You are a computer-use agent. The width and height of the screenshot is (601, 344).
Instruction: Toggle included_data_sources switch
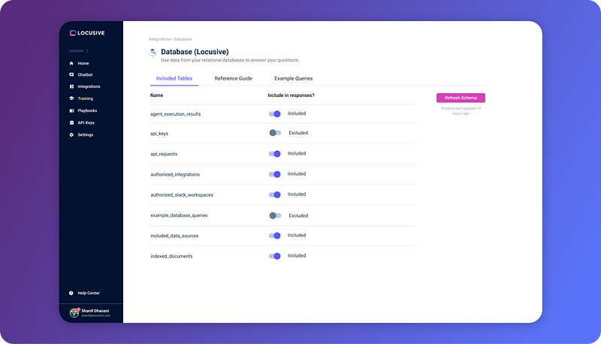click(x=274, y=236)
